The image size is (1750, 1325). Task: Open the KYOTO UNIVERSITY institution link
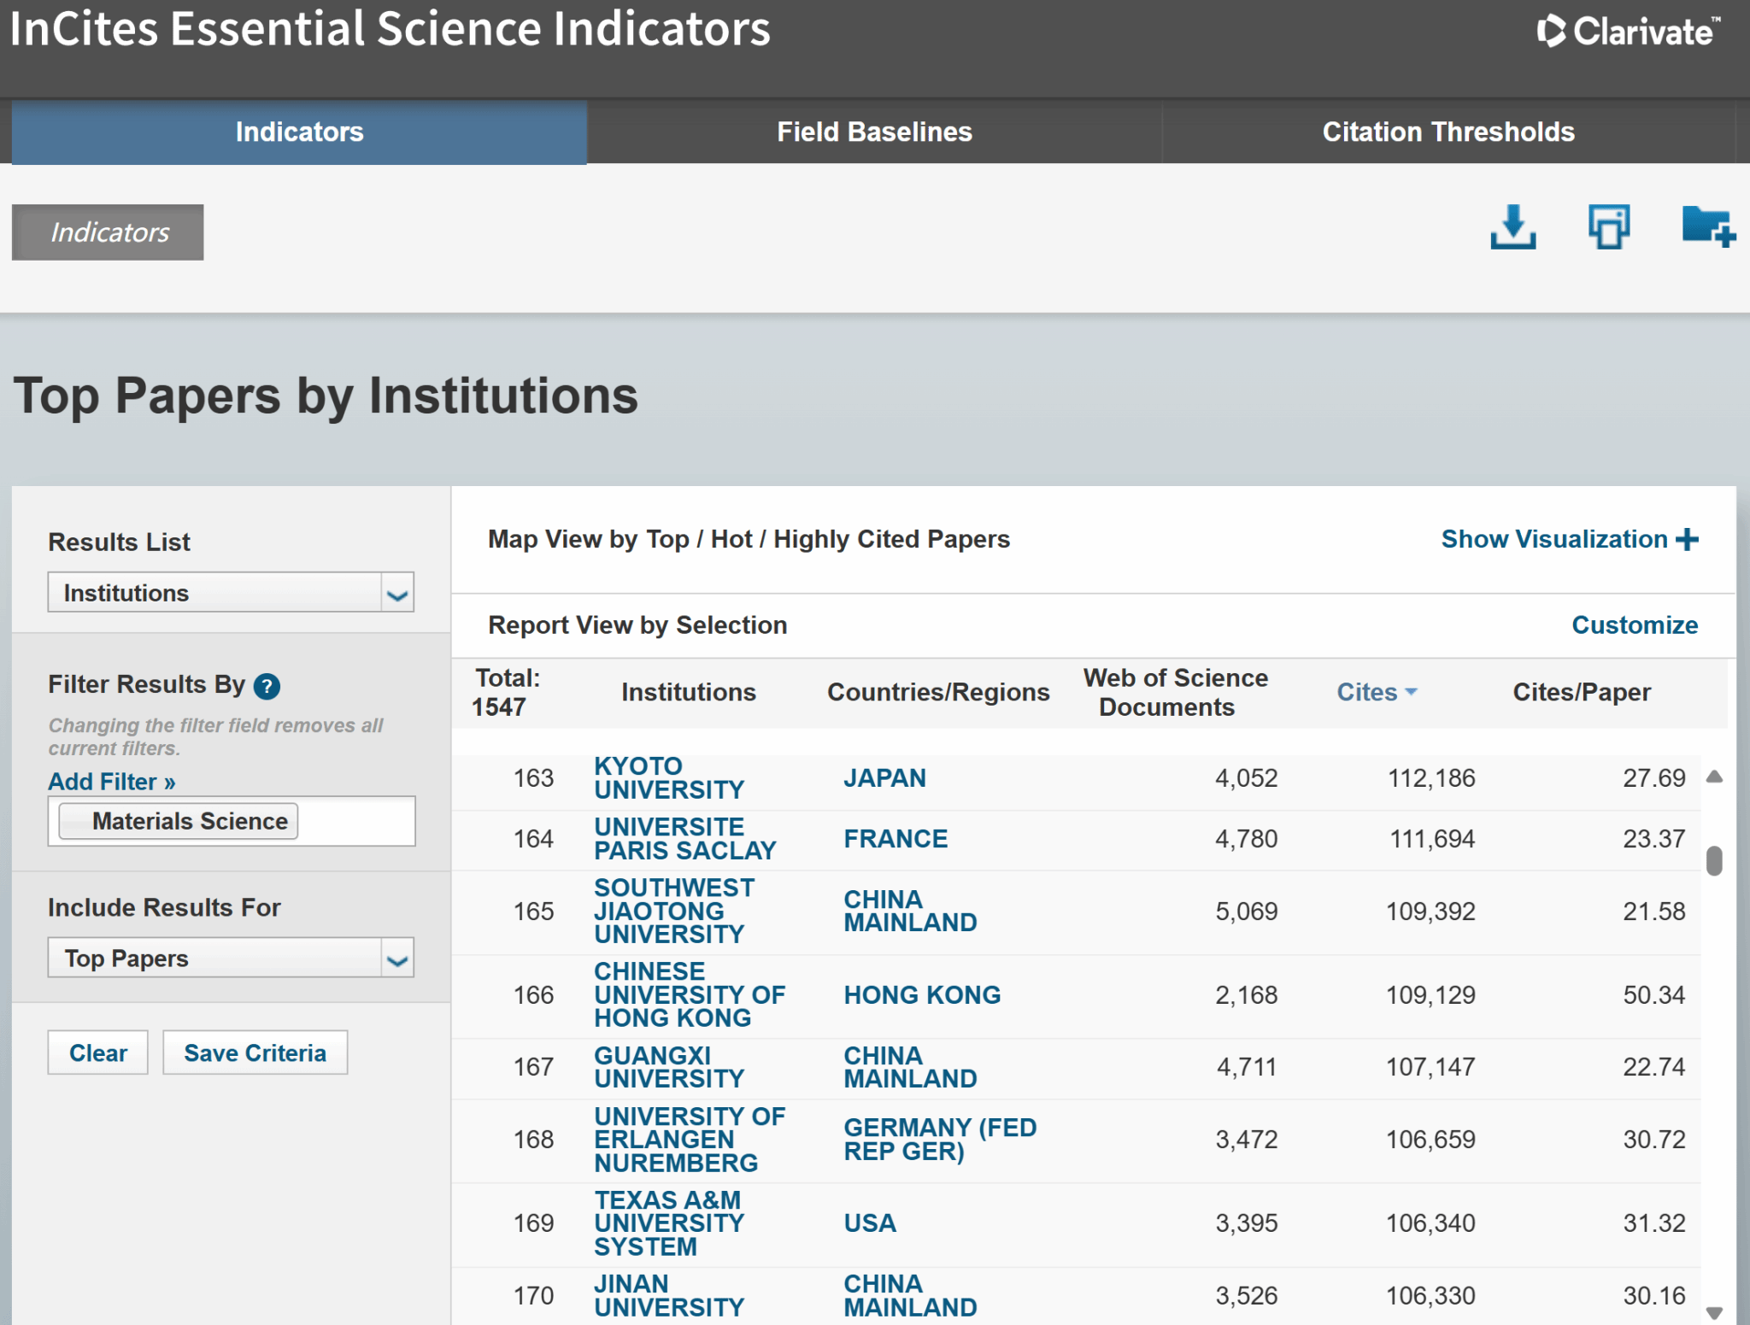[x=668, y=777]
